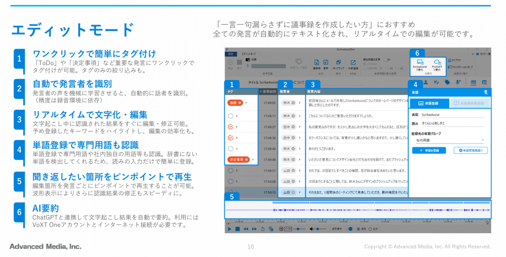Toggle the tag circle for row 17:49:11
Image resolution: width=506 pixels, height=257 pixels.
pos(230,116)
